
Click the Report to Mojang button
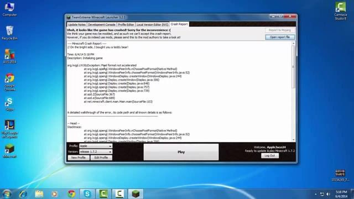coord(280,30)
